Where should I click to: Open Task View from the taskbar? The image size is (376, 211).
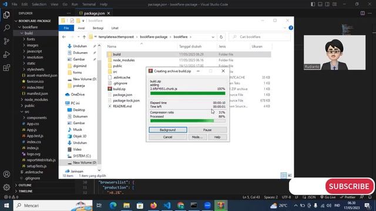pyautogui.click(x=99, y=205)
